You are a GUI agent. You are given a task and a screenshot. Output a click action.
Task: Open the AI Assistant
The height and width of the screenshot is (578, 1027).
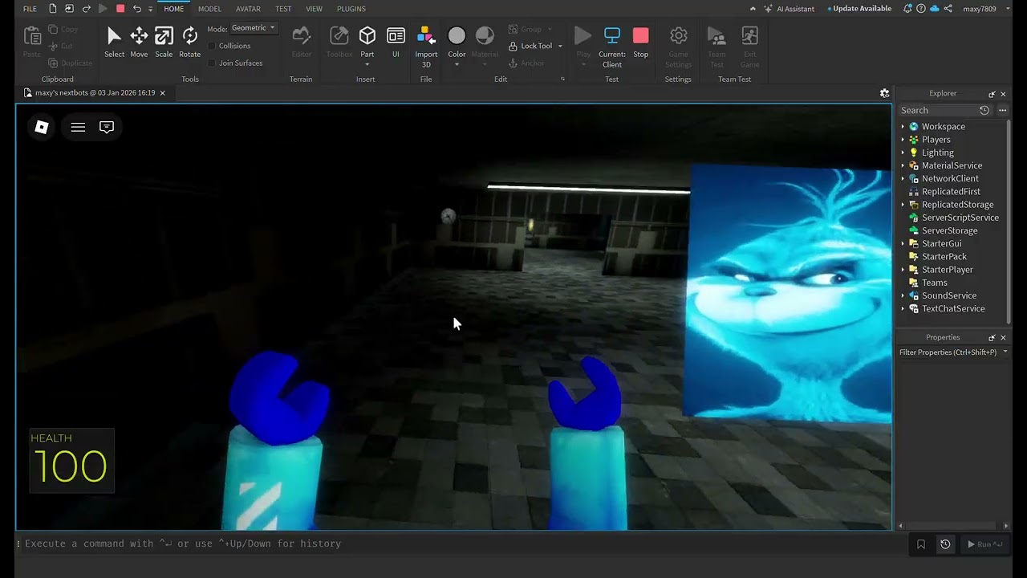tap(790, 9)
